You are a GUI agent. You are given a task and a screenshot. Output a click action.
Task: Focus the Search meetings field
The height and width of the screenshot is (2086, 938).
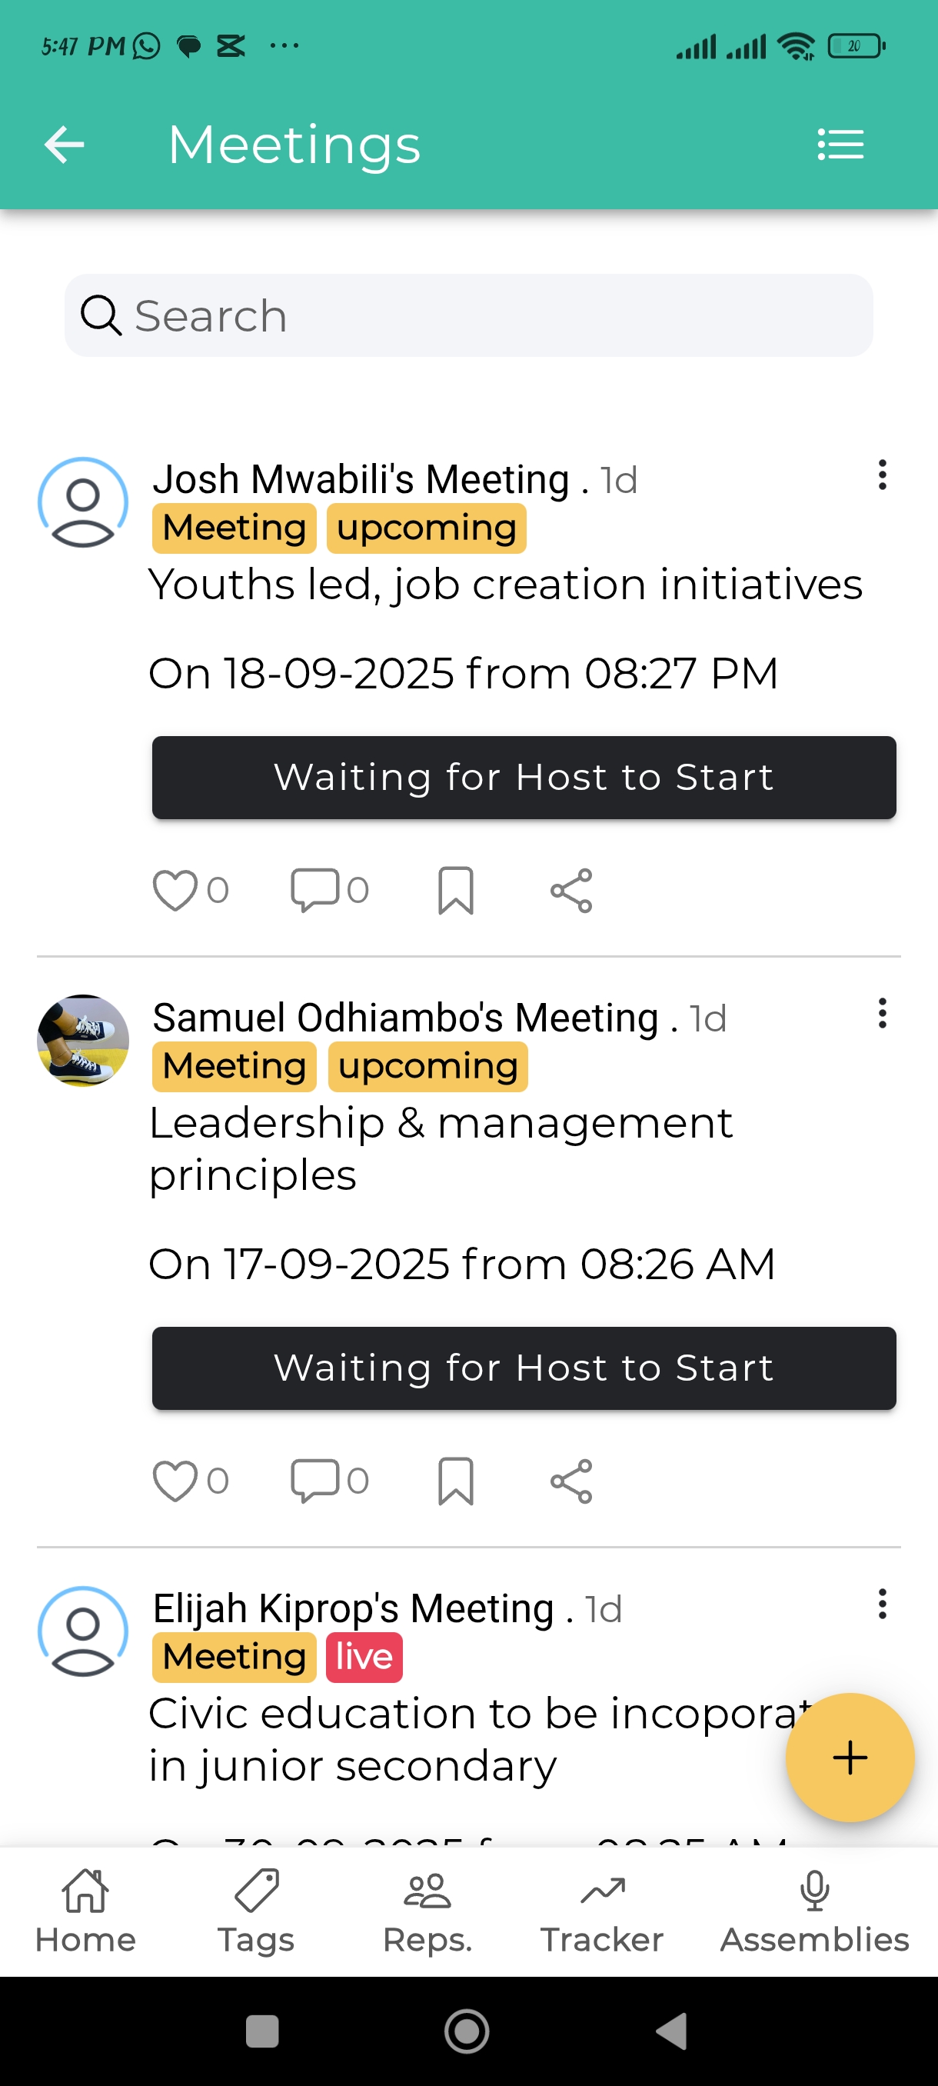pyautogui.click(x=468, y=315)
